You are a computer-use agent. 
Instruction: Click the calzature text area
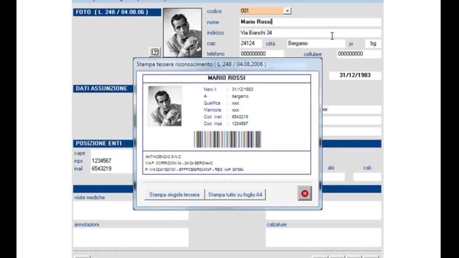click(323, 238)
